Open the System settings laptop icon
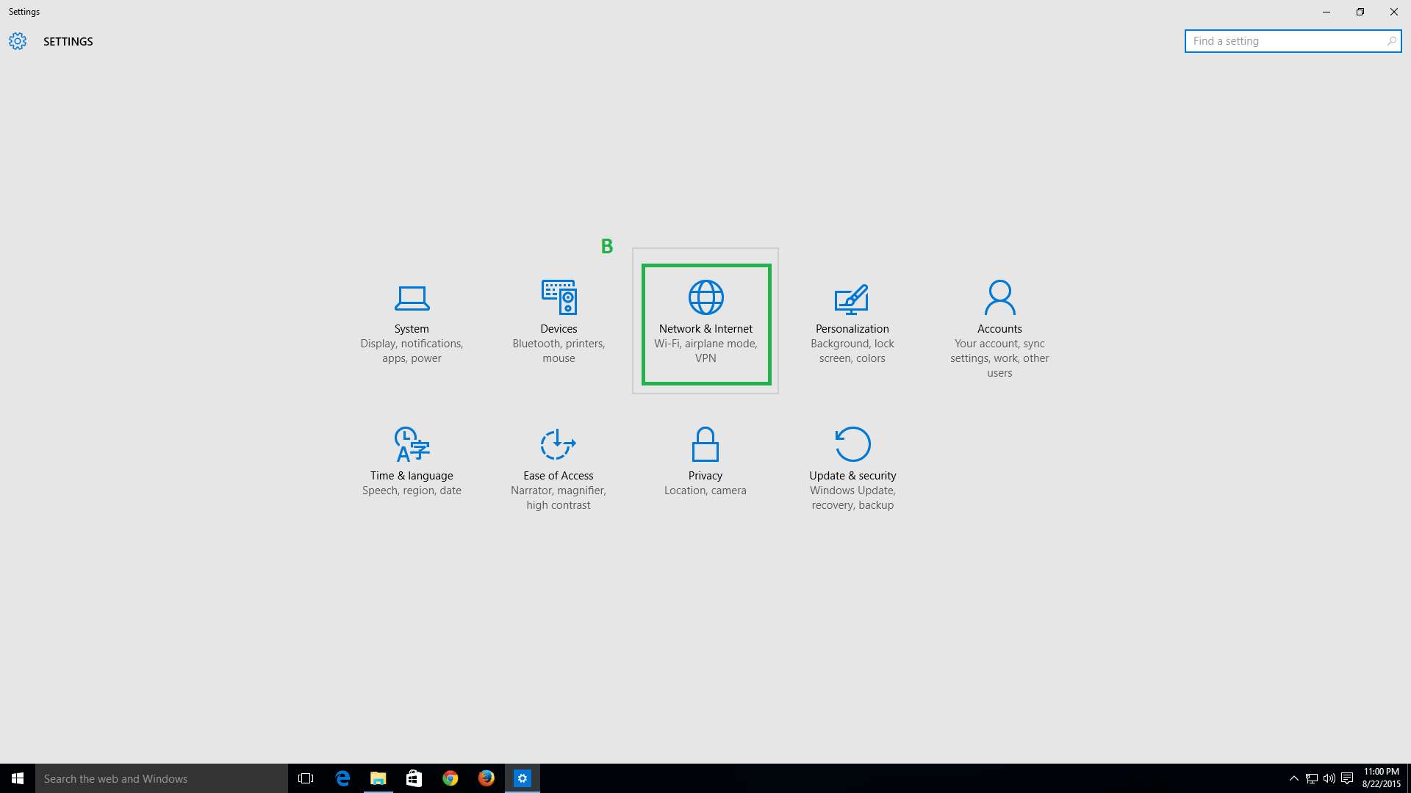 (x=412, y=298)
